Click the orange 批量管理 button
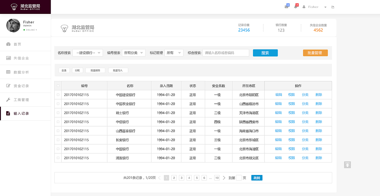This screenshot has width=380, height=196. pyautogui.click(x=315, y=53)
